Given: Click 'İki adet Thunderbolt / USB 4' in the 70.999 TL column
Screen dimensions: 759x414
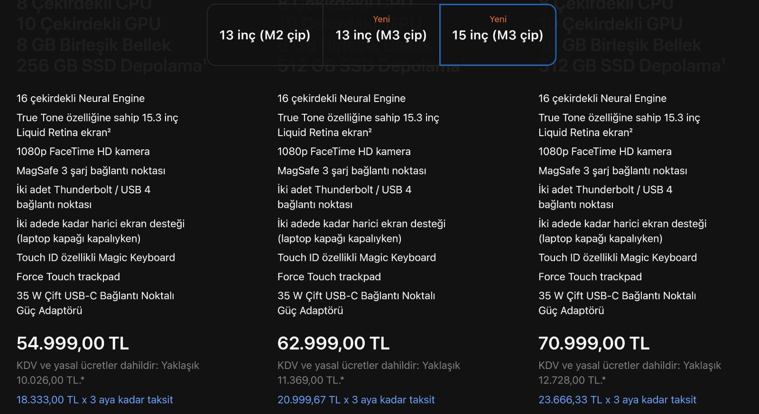Looking at the screenshot, I should click(x=605, y=190).
